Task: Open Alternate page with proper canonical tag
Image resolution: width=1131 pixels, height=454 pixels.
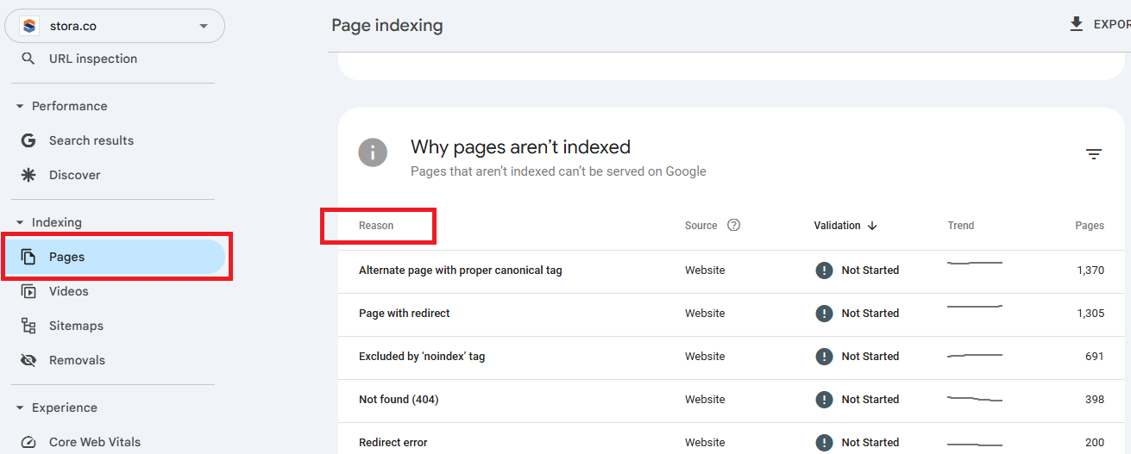Action: coord(460,271)
